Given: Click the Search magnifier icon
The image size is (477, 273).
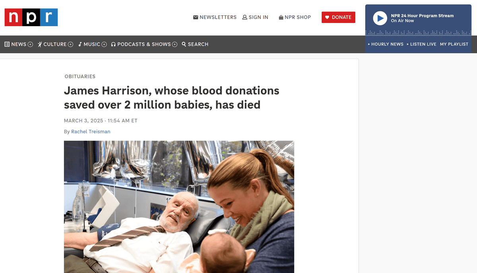Looking at the screenshot, I should 184,44.
